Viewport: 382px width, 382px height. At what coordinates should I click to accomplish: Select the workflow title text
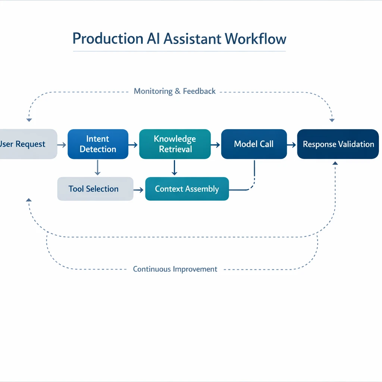pyautogui.click(x=179, y=38)
